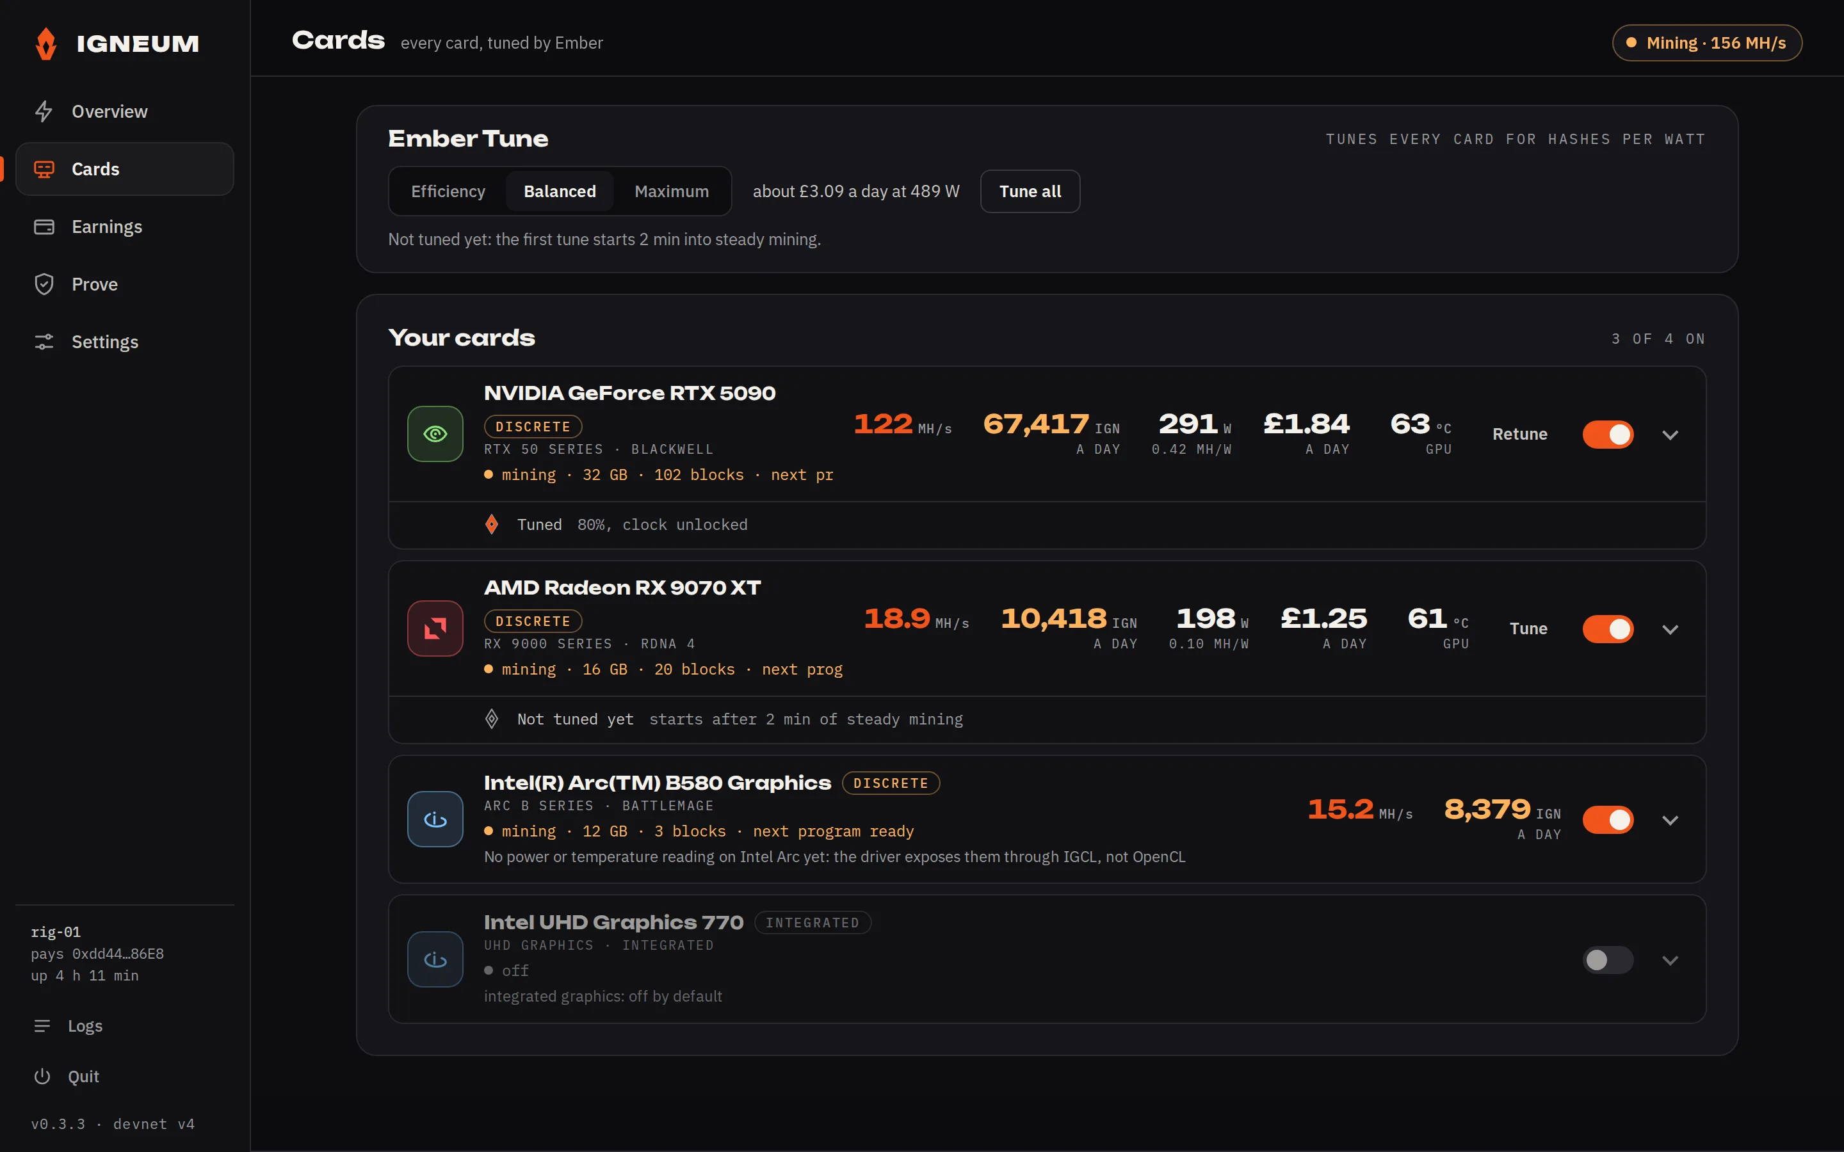Click the 67,417 IGN a day value

[x=1051, y=433]
